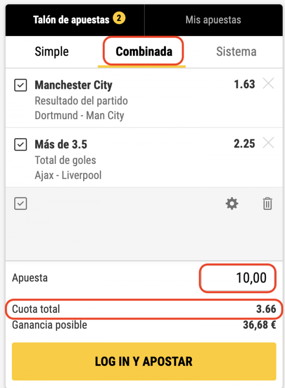Switch to the Simple tab
The width and height of the screenshot is (285, 388).
[x=52, y=52]
